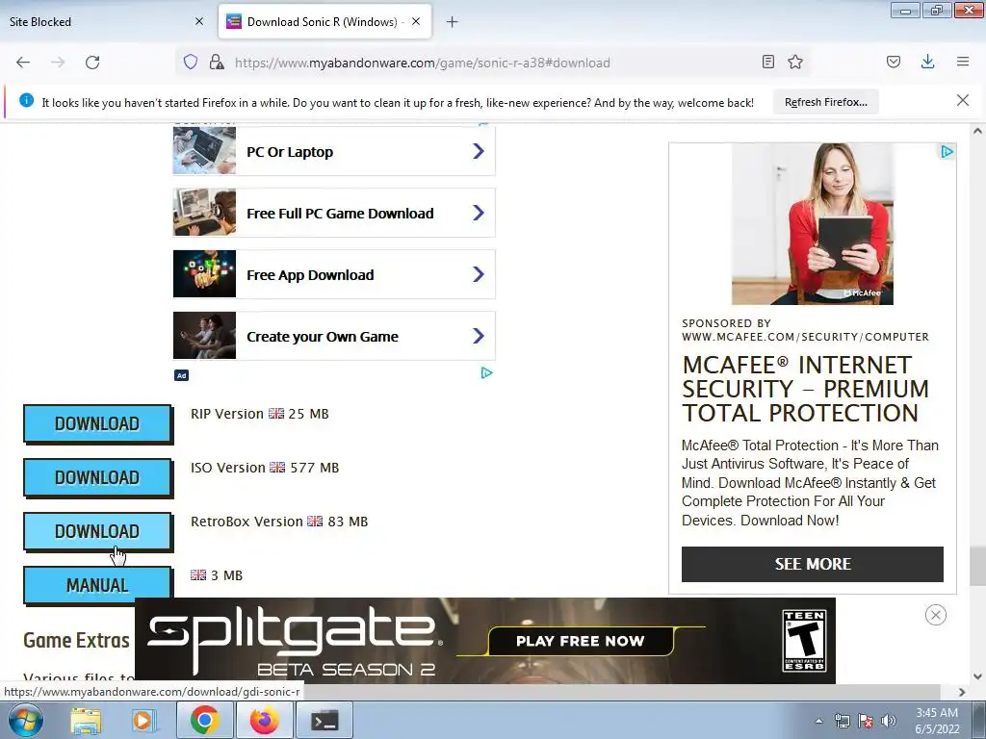This screenshot has width=986, height=739.
Task: Click the AdChoices icon below the ad list
Action: point(486,373)
